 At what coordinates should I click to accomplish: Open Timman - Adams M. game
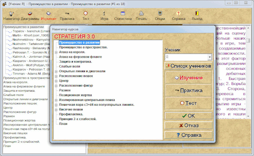(31, 74)
